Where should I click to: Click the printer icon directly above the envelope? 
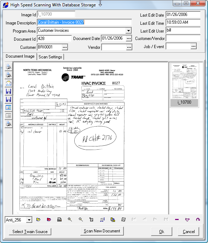coord(8,75)
